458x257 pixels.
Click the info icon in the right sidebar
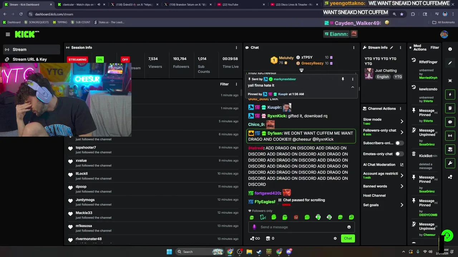(x=450, y=49)
